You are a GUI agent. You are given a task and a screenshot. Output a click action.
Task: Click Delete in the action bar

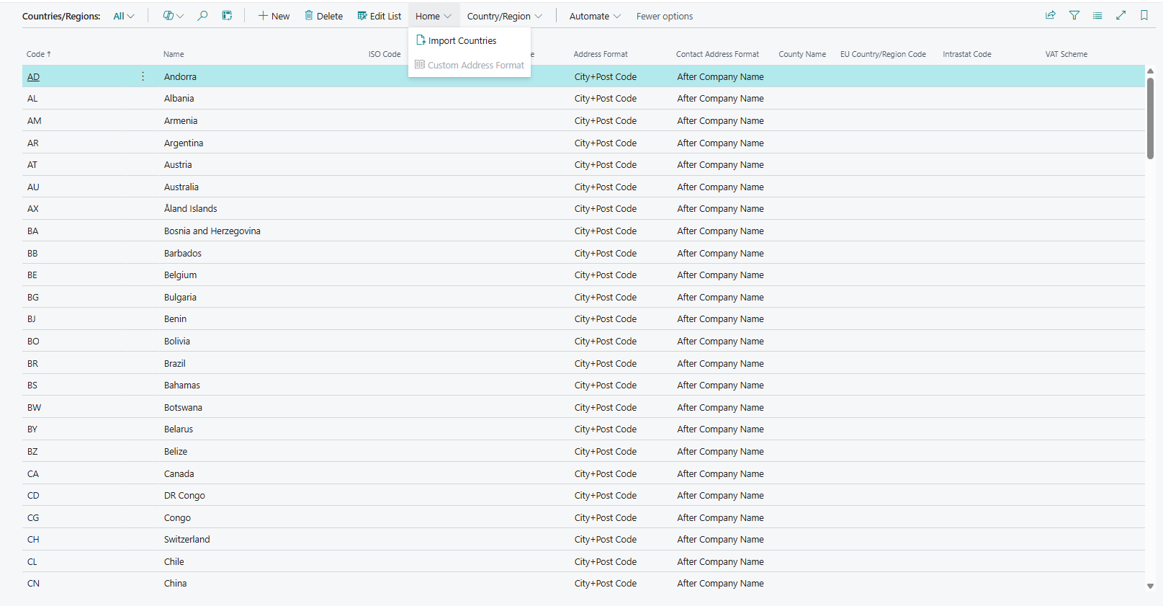click(x=323, y=16)
